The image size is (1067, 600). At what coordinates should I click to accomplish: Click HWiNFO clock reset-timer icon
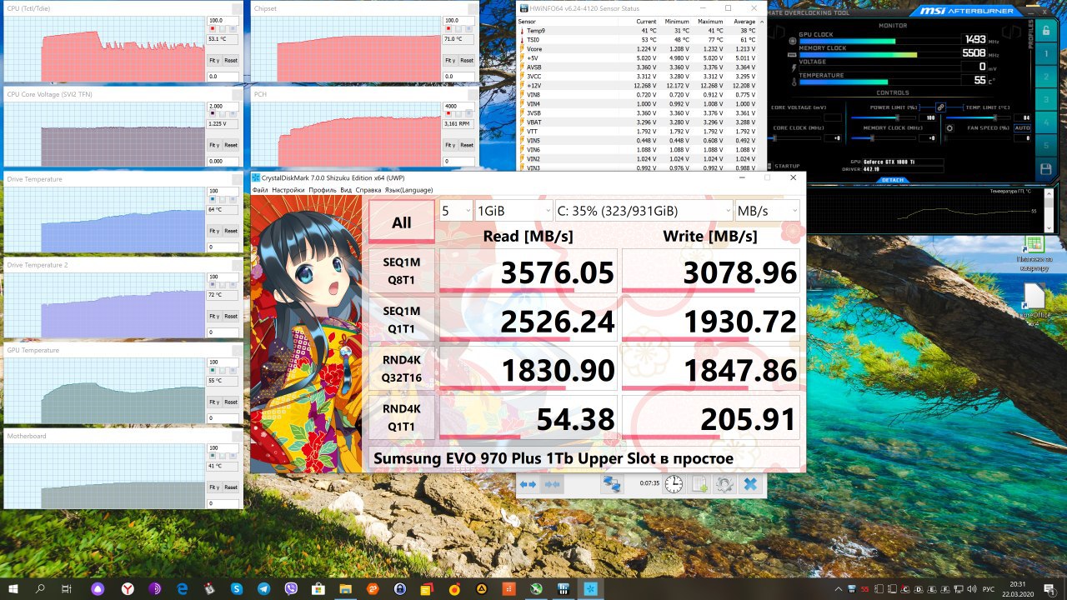[674, 484]
